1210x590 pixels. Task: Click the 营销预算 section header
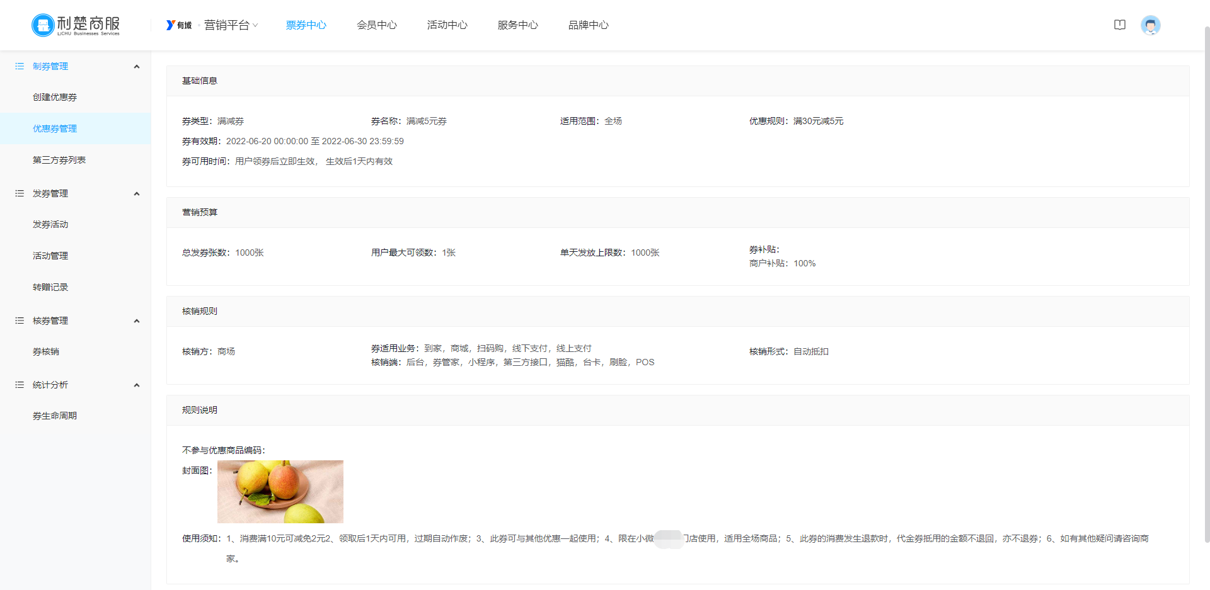(x=677, y=212)
